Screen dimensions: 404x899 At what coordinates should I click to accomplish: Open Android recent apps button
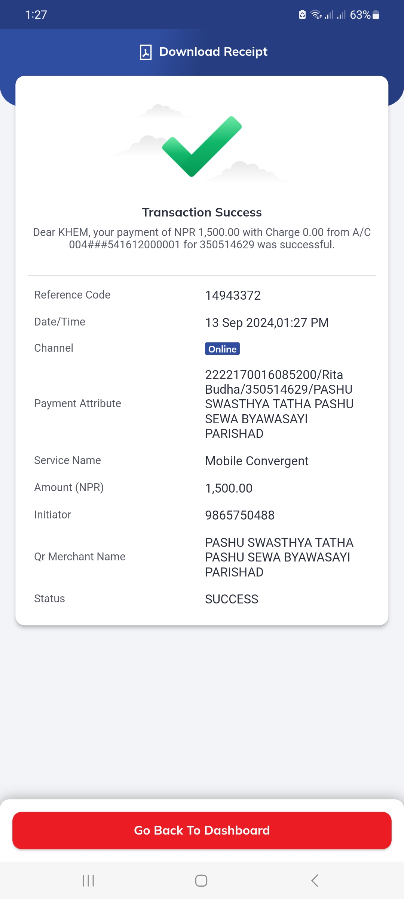point(88,881)
